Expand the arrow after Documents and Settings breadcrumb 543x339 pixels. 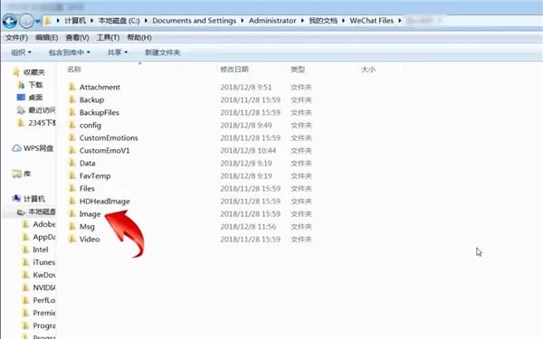[242, 21]
